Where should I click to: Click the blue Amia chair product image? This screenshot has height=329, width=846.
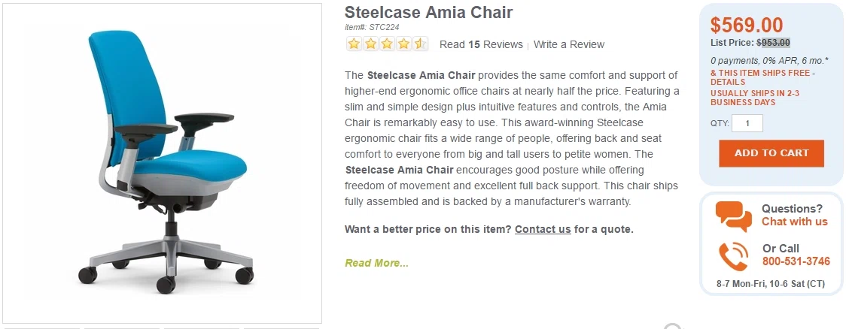(163, 162)
